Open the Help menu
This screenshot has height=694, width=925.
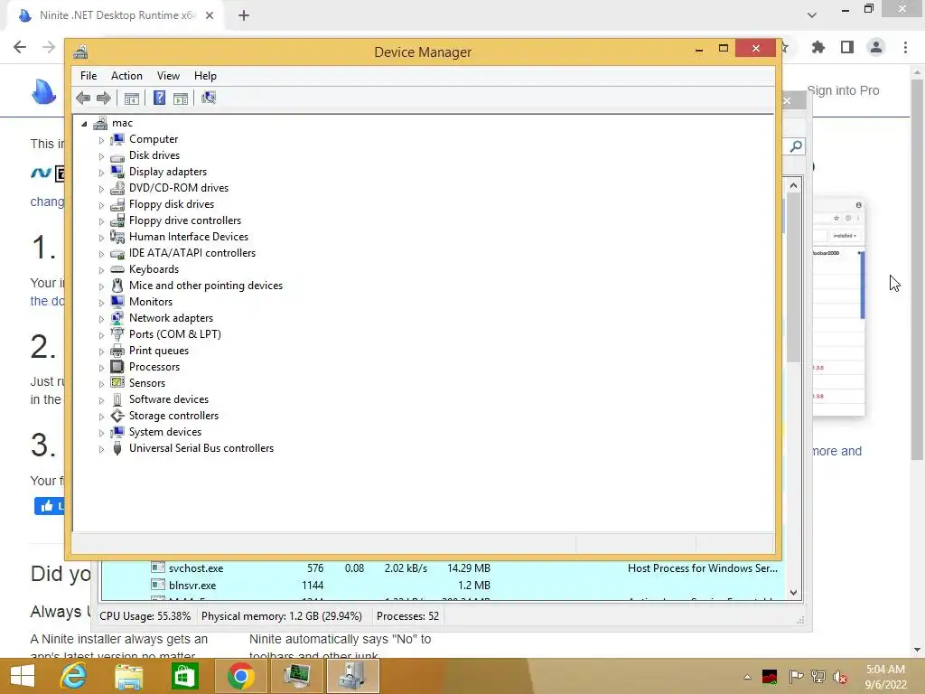click(205, 76)
